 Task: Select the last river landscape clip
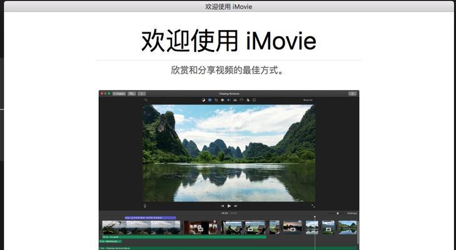(348, 227)
